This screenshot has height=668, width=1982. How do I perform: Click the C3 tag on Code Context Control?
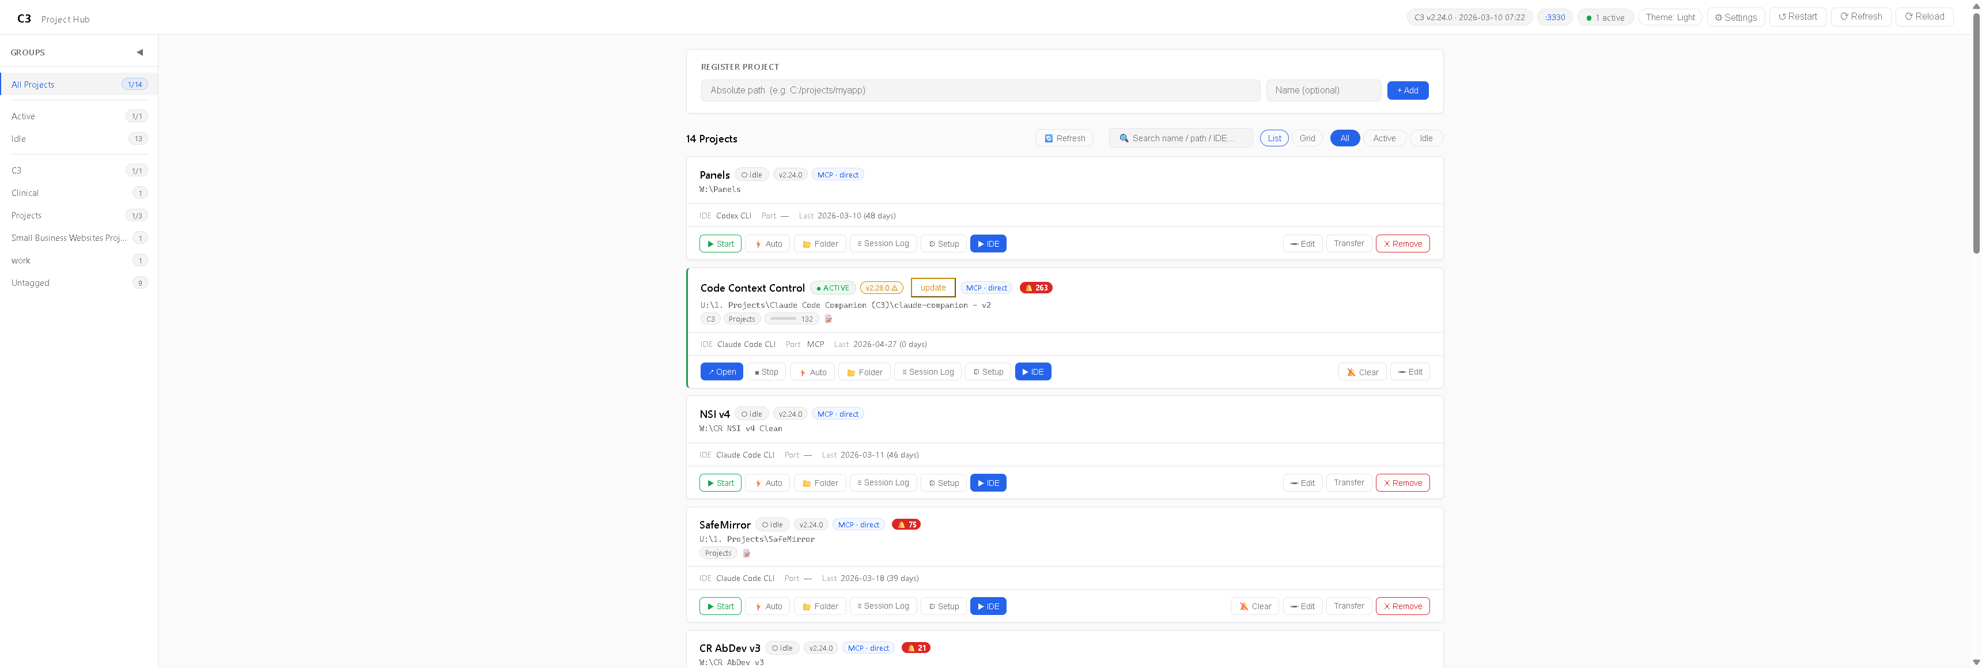(710, 319)
